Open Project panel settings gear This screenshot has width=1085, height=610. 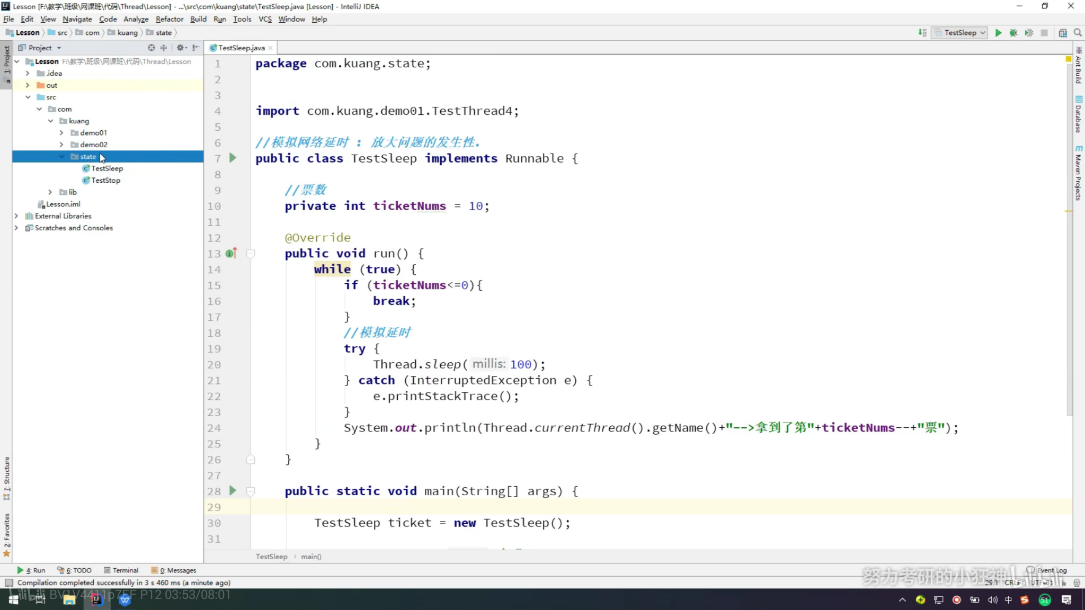[x=181, y=48]
